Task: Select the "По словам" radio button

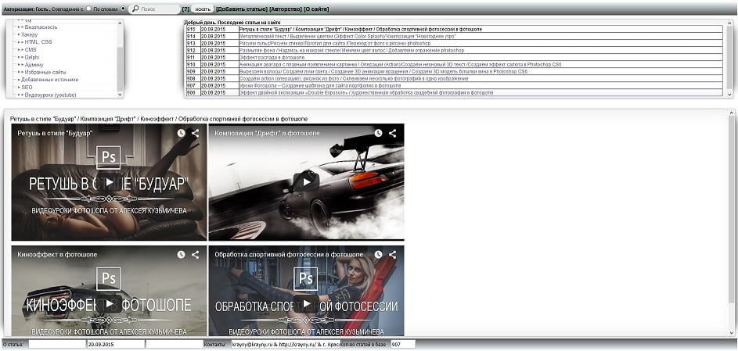Action: [x=88, y=9]
